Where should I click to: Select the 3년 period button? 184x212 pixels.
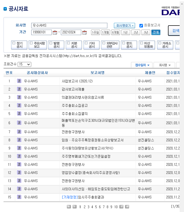146,32
